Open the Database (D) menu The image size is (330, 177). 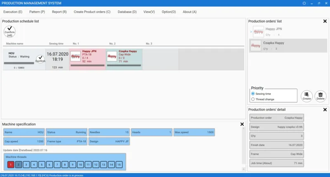click(x=127, y=12)
